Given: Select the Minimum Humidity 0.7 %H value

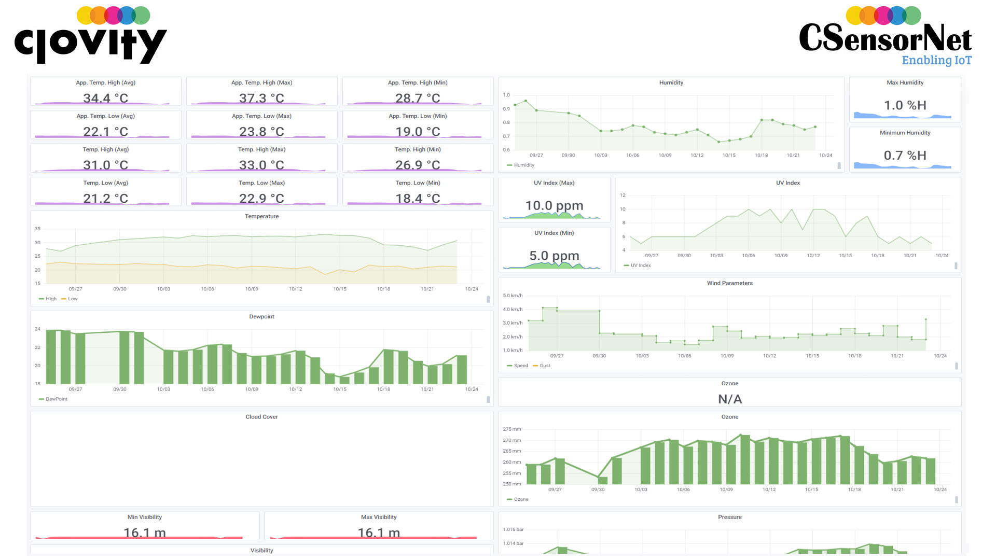Looking at the screenshot, I should click(x=905, y=155).
